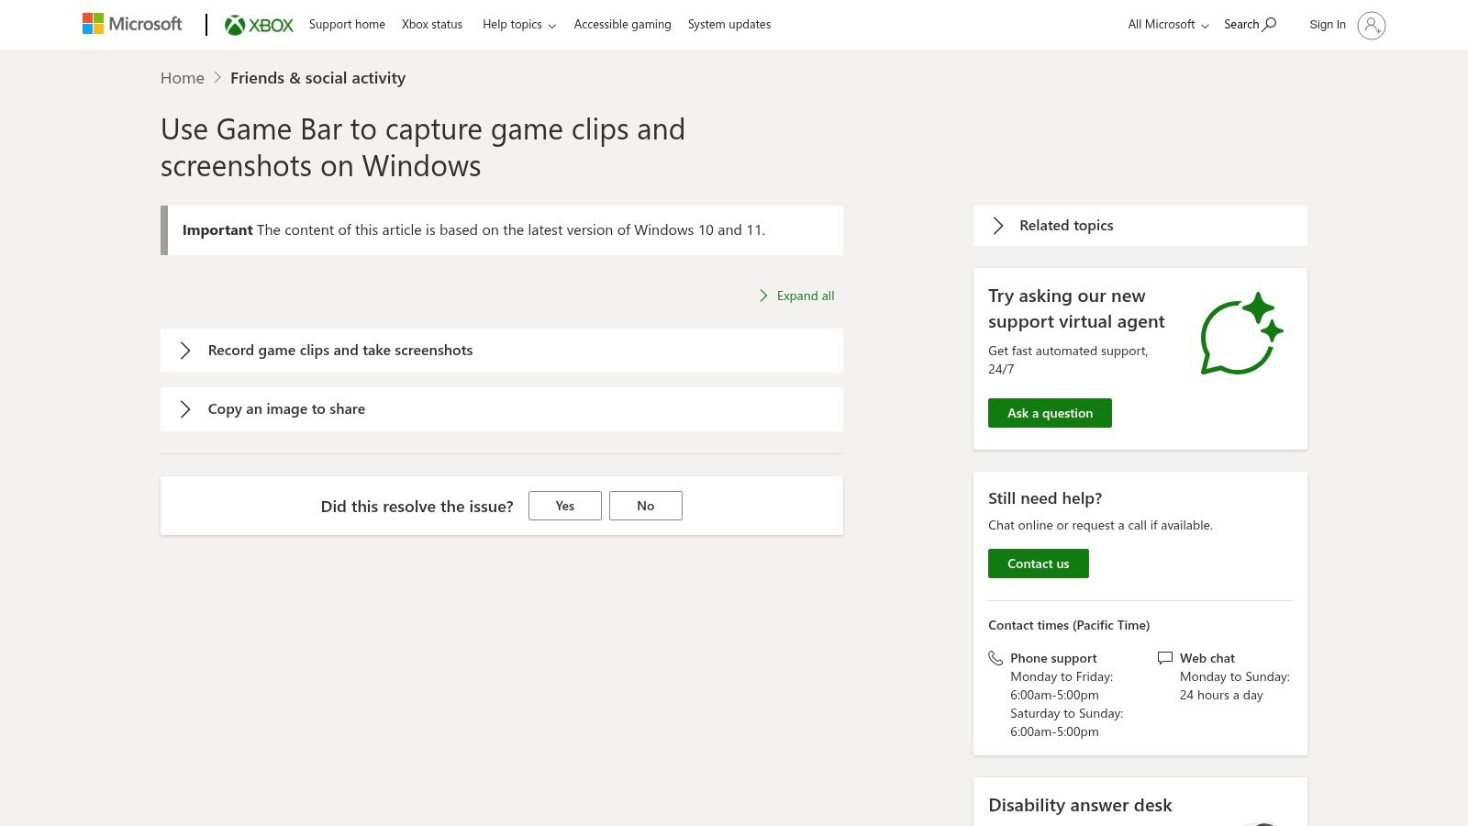The image size is (1468, 826).
Task: Open the Xbox status page
Action: pos(431,24)
